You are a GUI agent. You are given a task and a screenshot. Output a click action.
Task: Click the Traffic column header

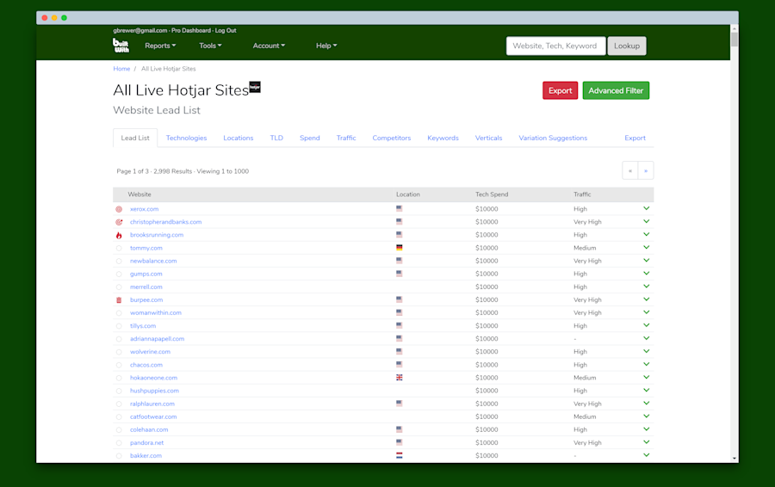click(x=582, y=194)
